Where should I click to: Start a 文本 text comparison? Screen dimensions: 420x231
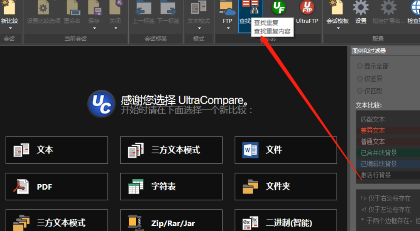pyautogui.click(x=57, y=150)
